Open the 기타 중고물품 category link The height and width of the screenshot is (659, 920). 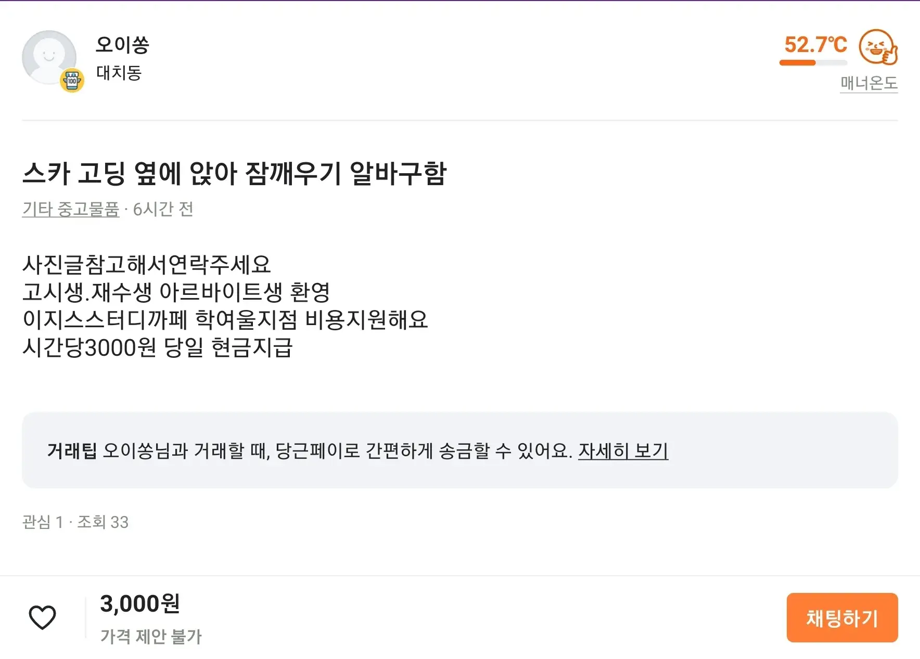coord(71,209)
